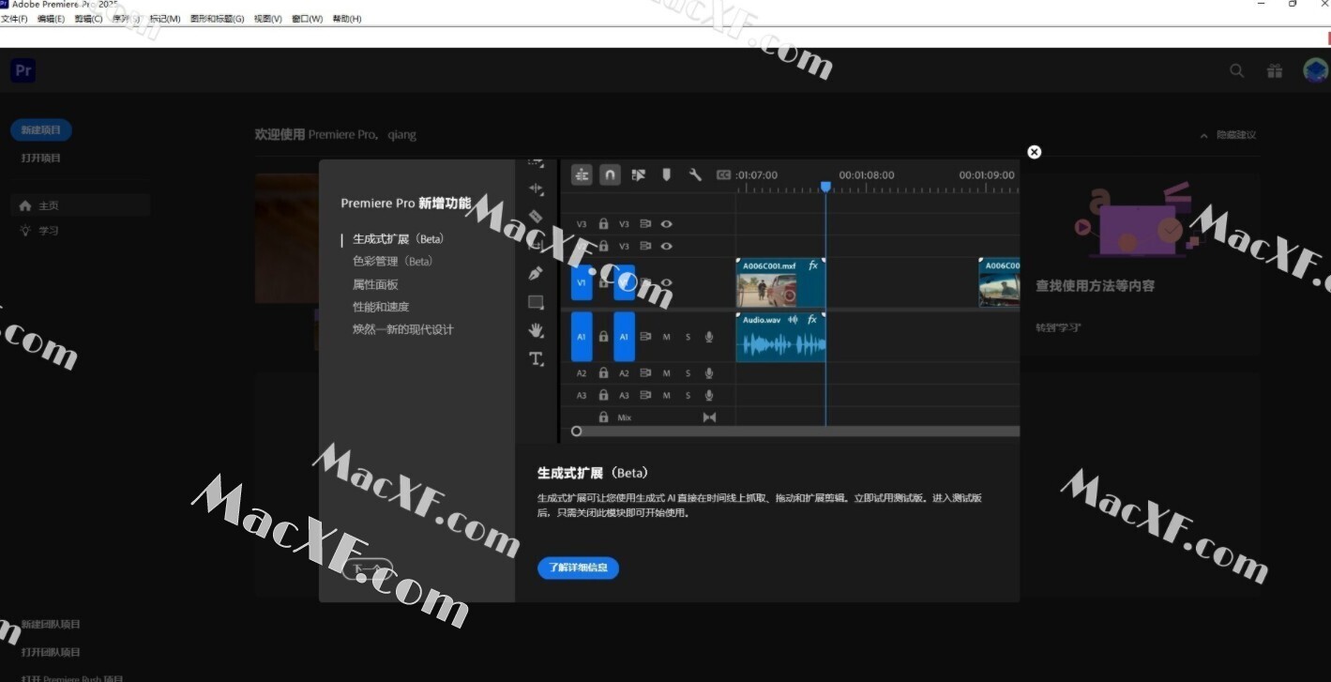This screenshot has height=682, width=1331.
Task: Click the blue timeline playhead marker
Action: tap(825, 187)
